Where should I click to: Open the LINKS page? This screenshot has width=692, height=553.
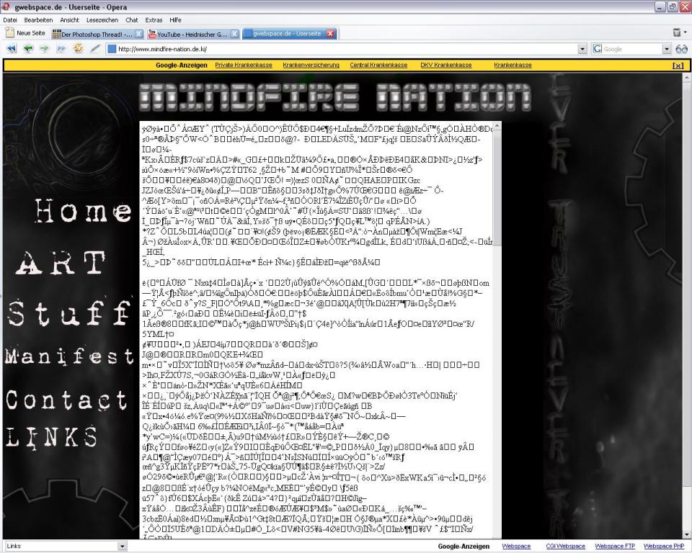pyautogui.click(x=52, y=437)
